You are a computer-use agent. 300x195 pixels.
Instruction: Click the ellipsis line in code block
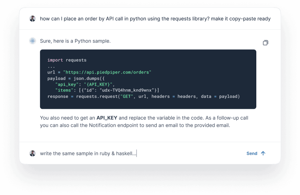tap(51, 66)
